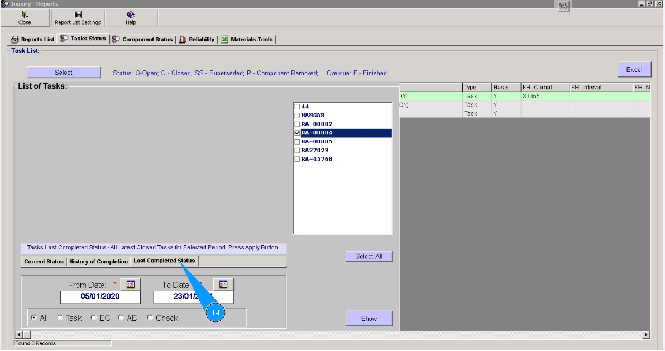
Task: Select the EC radio button
Action: coord(93,318)
